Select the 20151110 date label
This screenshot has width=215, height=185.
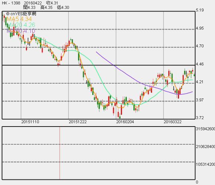(x=30, y=122)
